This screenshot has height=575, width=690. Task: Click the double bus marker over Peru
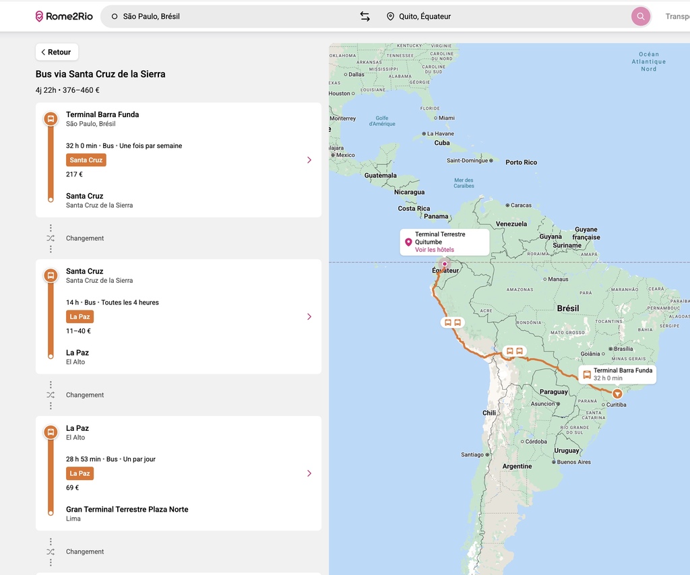click(x=452, y=323)
